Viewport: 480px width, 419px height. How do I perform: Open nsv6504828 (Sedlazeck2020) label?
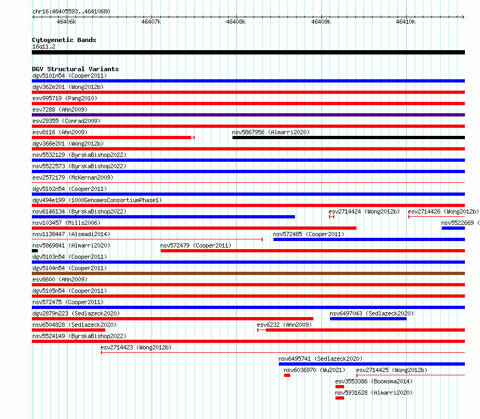[x=74, y=325]
